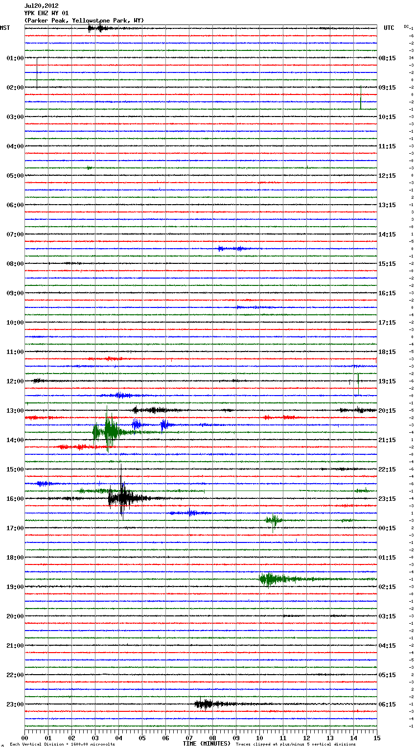Select the station code YPK EHZ WY 01
Screen dimensions: 416x751
(46, 13)
